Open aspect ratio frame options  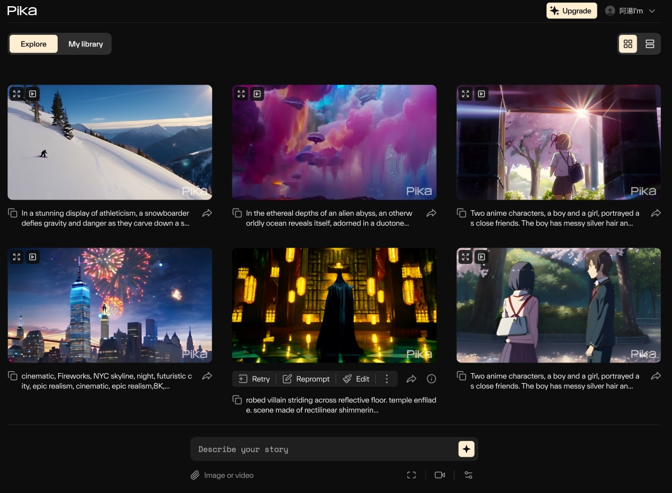pos(412,475)
